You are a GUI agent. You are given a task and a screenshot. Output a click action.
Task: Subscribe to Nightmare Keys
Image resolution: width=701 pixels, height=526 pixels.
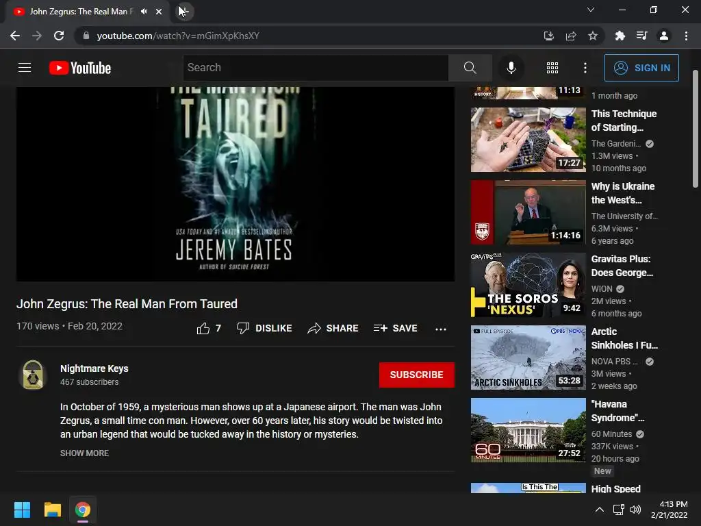[417, 375]
